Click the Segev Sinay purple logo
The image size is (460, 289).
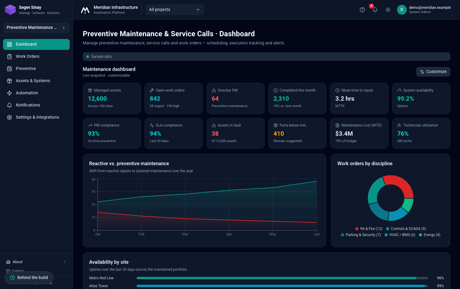[10, 10]
